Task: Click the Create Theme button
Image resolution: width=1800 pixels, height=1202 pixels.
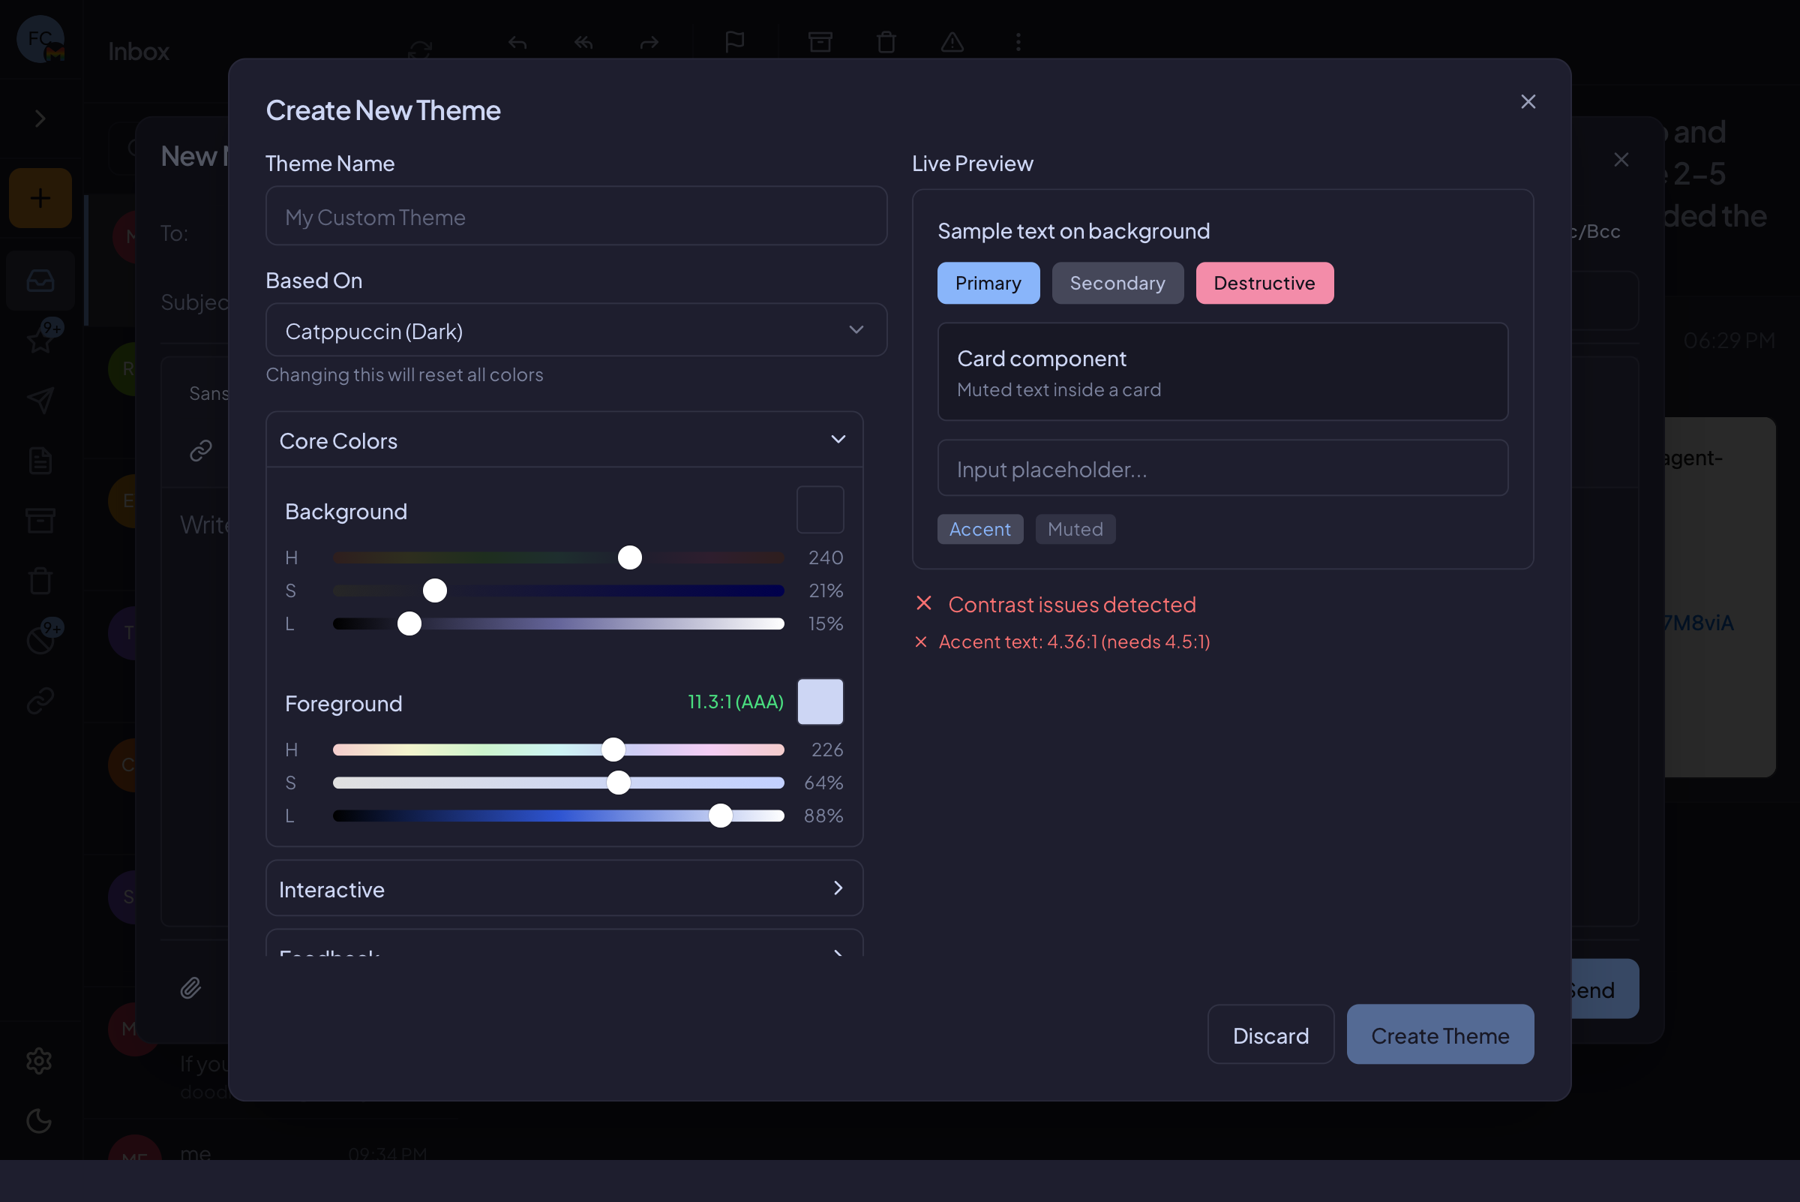Action: coord(1440,1035)
